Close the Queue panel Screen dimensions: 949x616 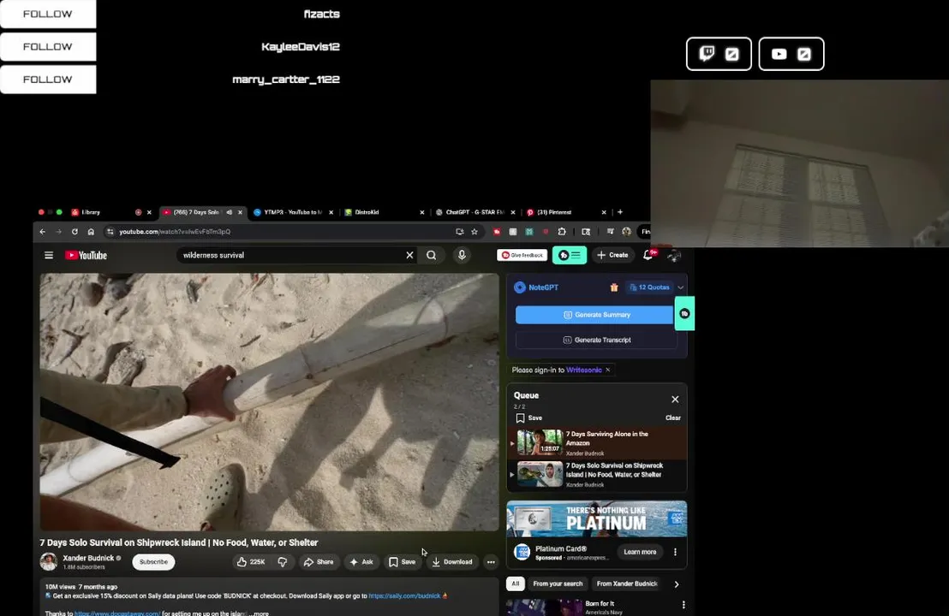click(x=675, y=399)
